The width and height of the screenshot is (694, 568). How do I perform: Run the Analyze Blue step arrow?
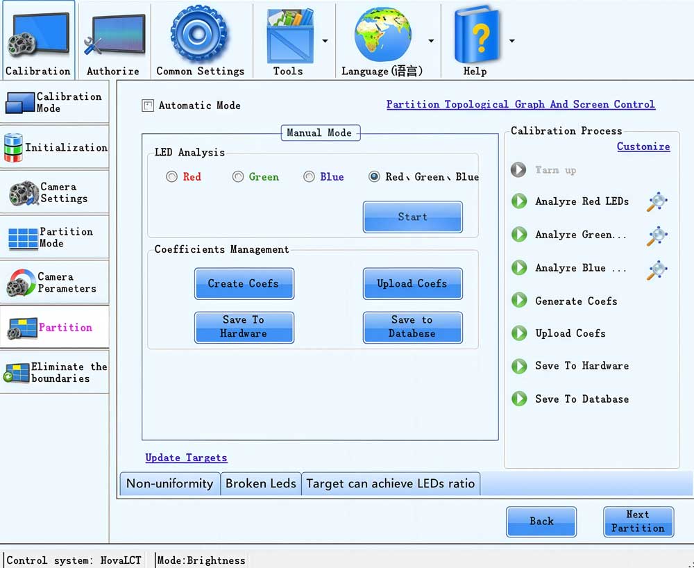[518, 267]
